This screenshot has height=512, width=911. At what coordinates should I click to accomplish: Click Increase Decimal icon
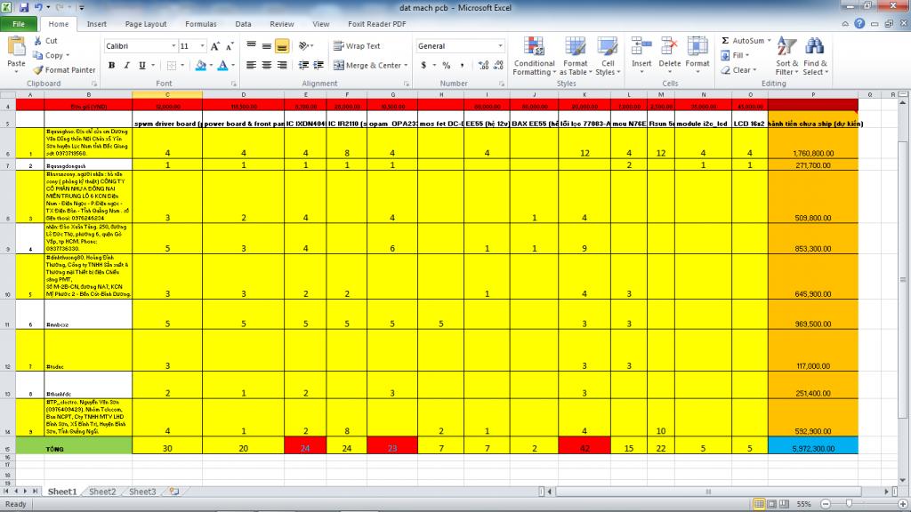click(x=483, y=65)
